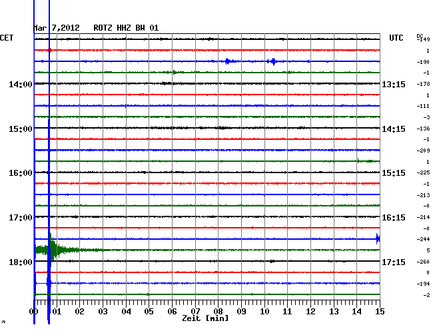Click the station label "ROTZ HHZ BW 01"

pos(126,28)
